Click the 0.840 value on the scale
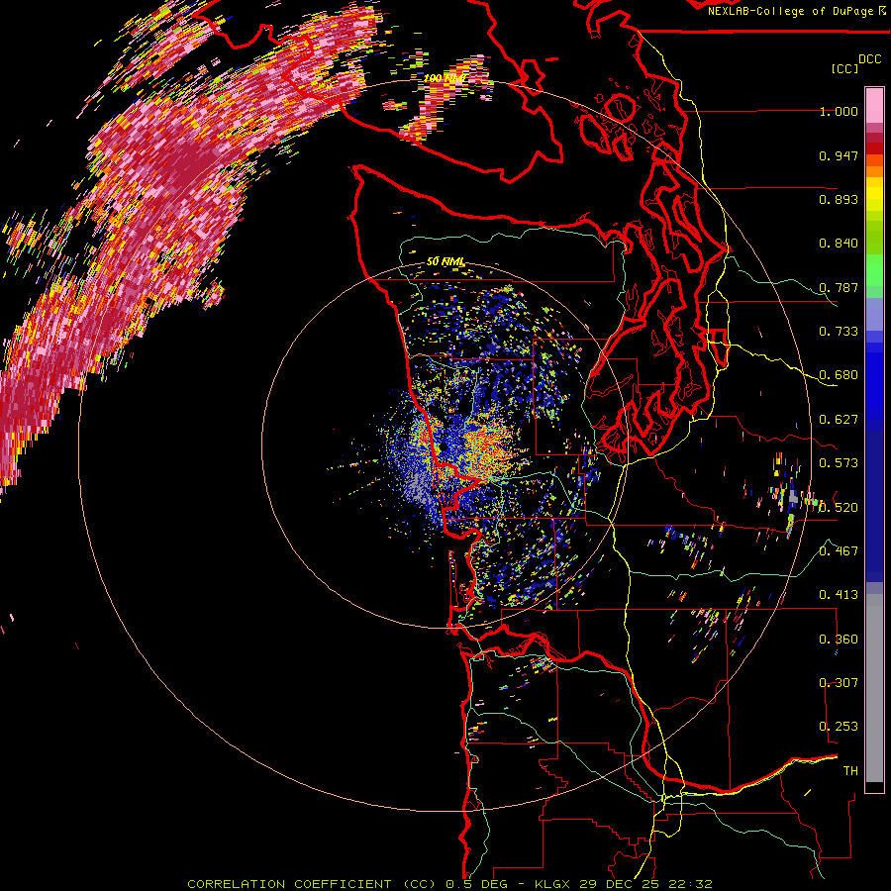The width and height of the screenshot is (891, 891). (839, 244)
